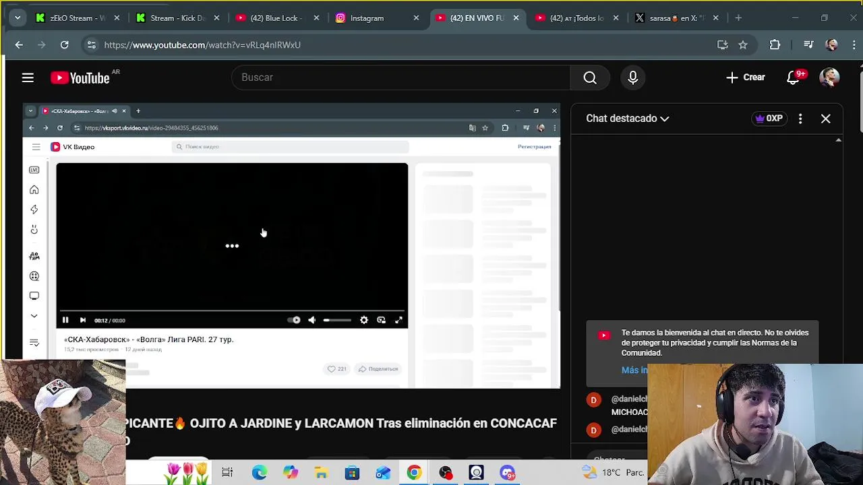Expand VK Video sidebar chevron in streamed window
This screenshot has width=863, height=485.
coord(34,316)
